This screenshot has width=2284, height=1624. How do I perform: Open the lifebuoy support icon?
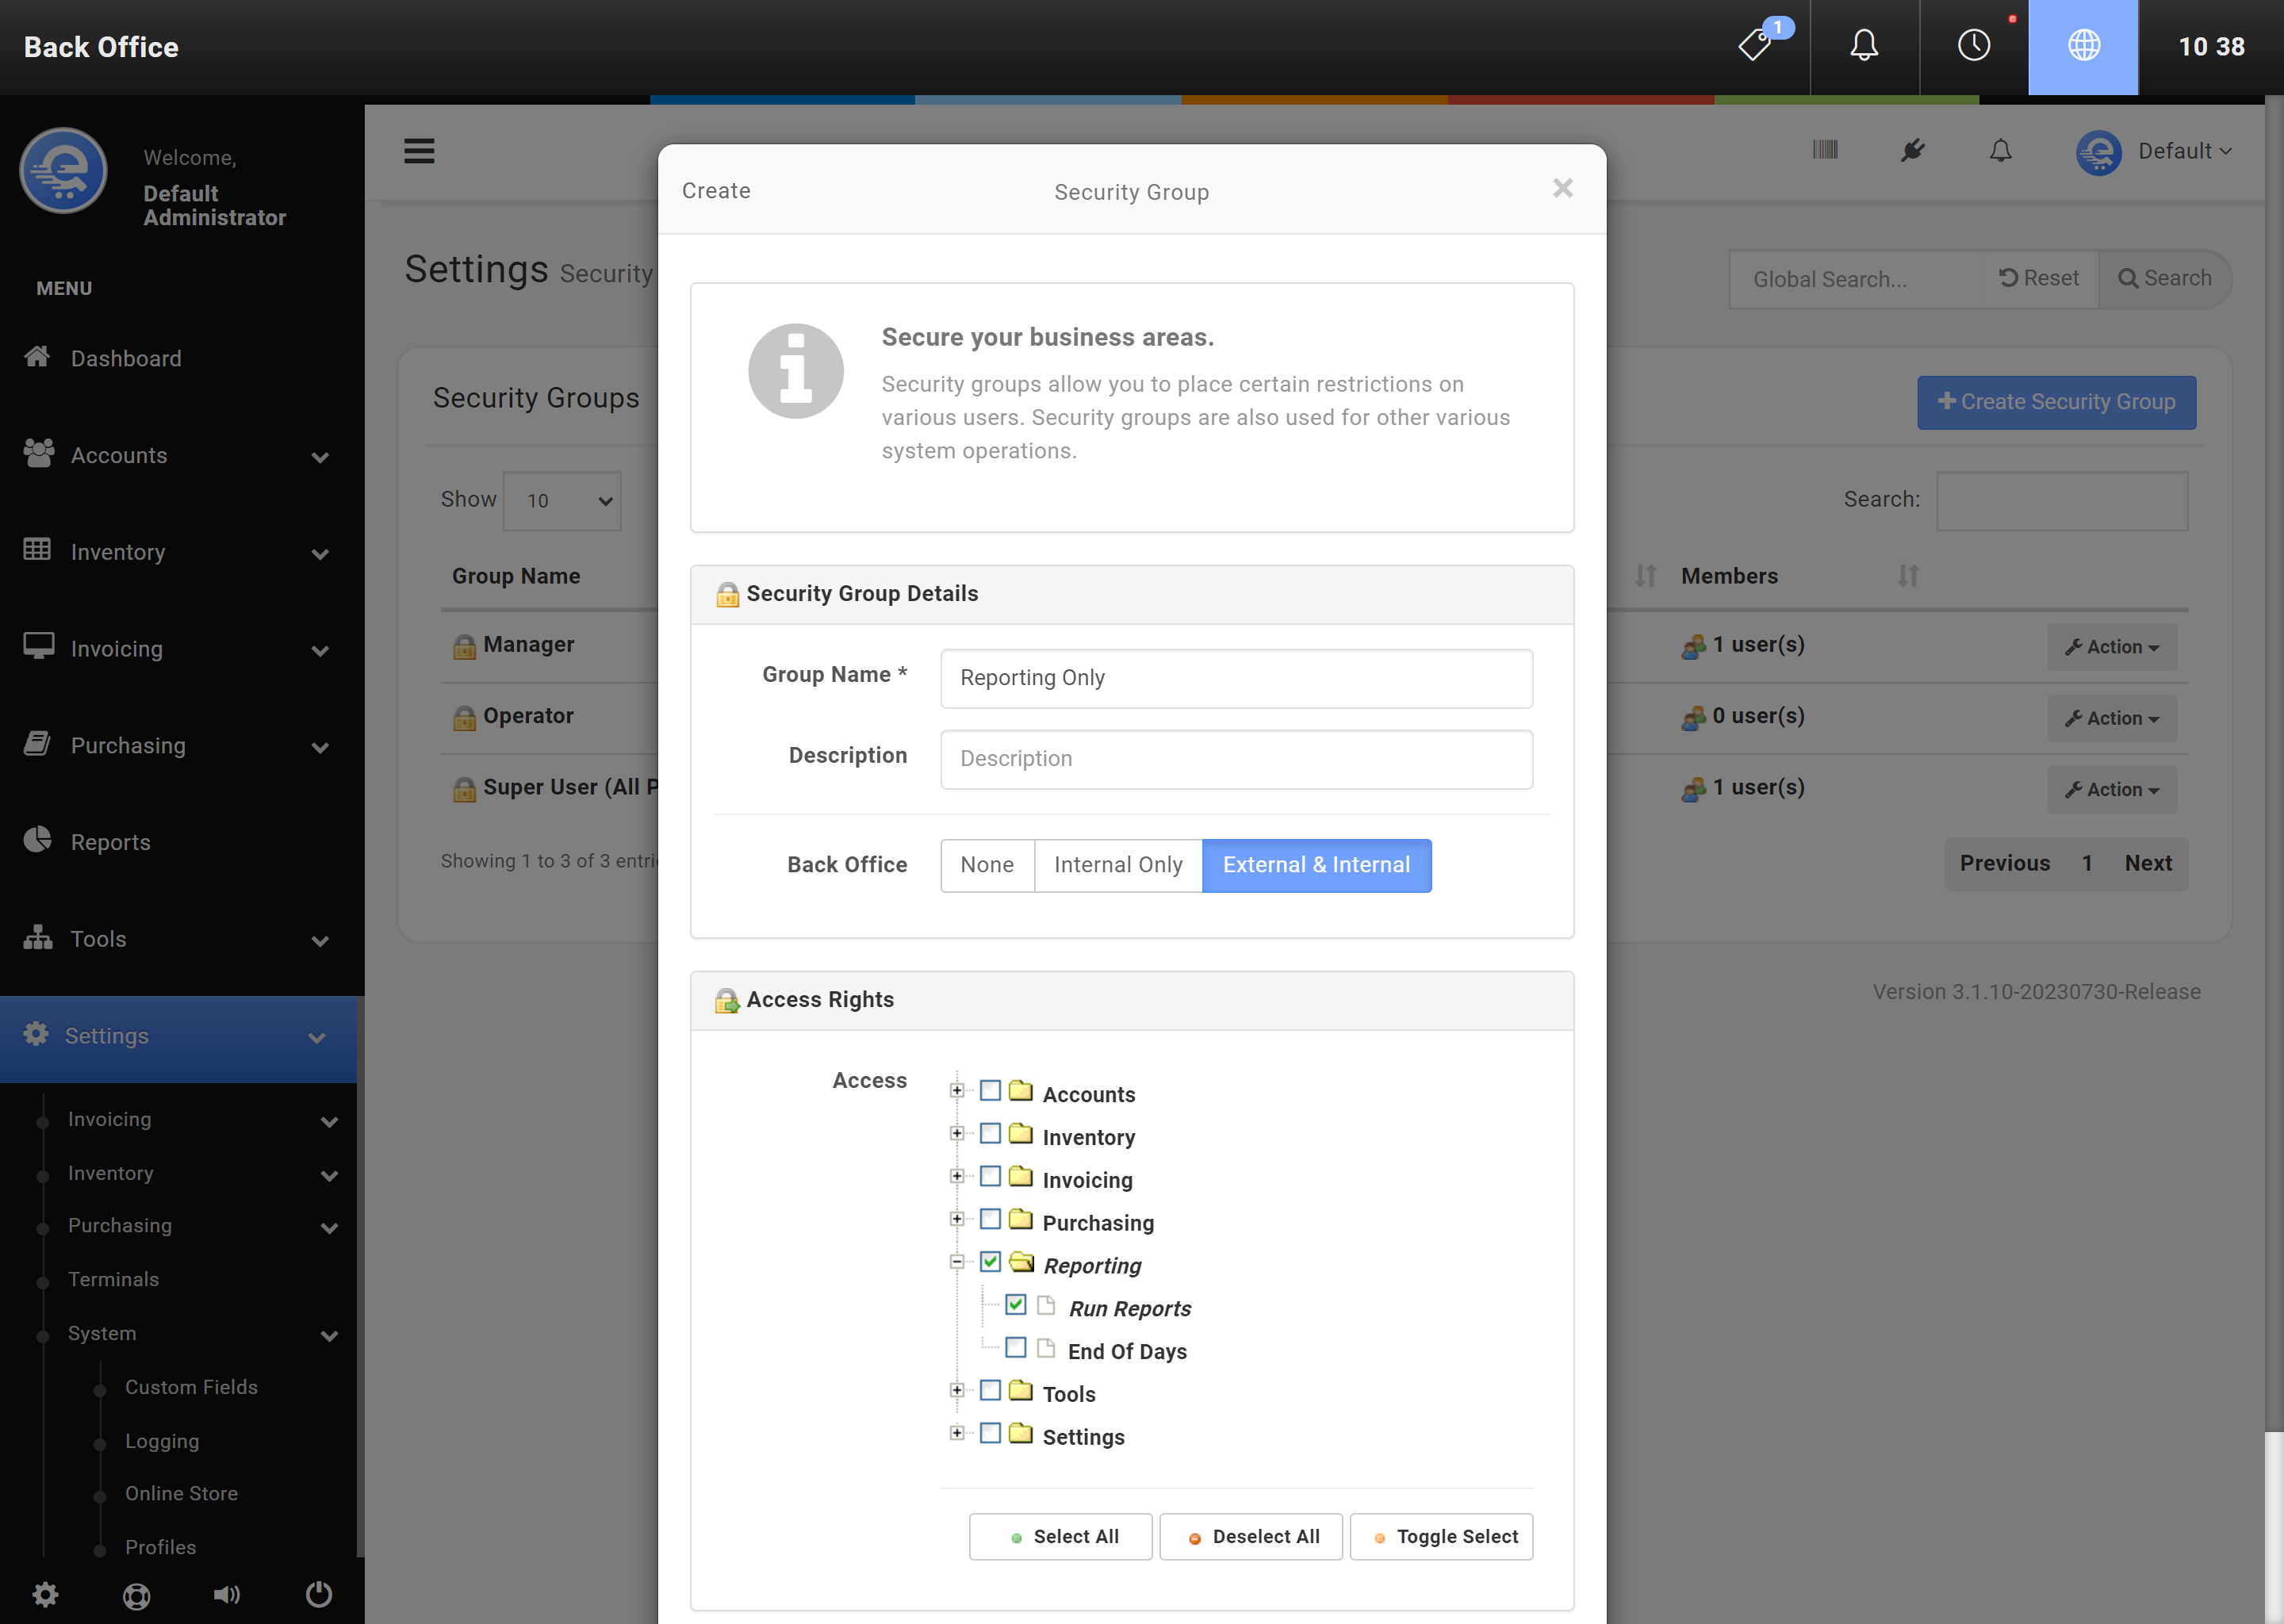pyautogui.click(x=136, y=1596)
